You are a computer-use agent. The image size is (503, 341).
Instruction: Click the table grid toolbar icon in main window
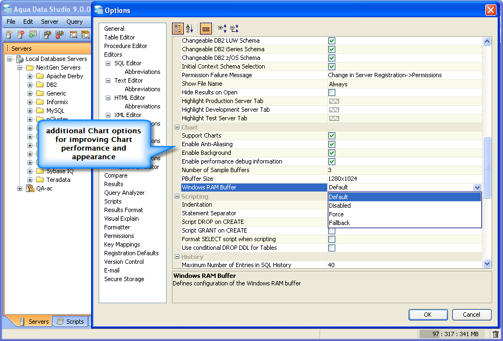pyautogui.click(x=32, y=35)
